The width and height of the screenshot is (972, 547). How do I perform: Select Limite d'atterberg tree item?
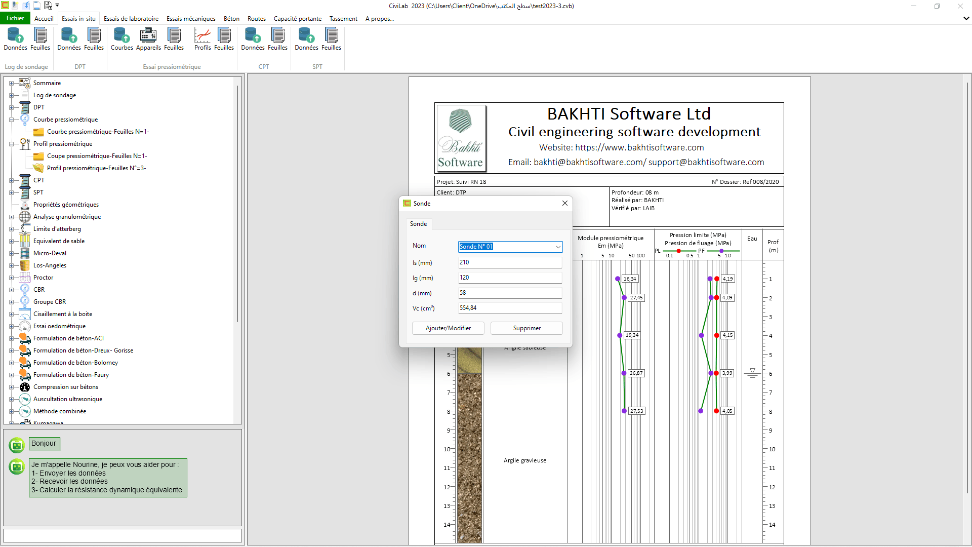tap(57, 229)
